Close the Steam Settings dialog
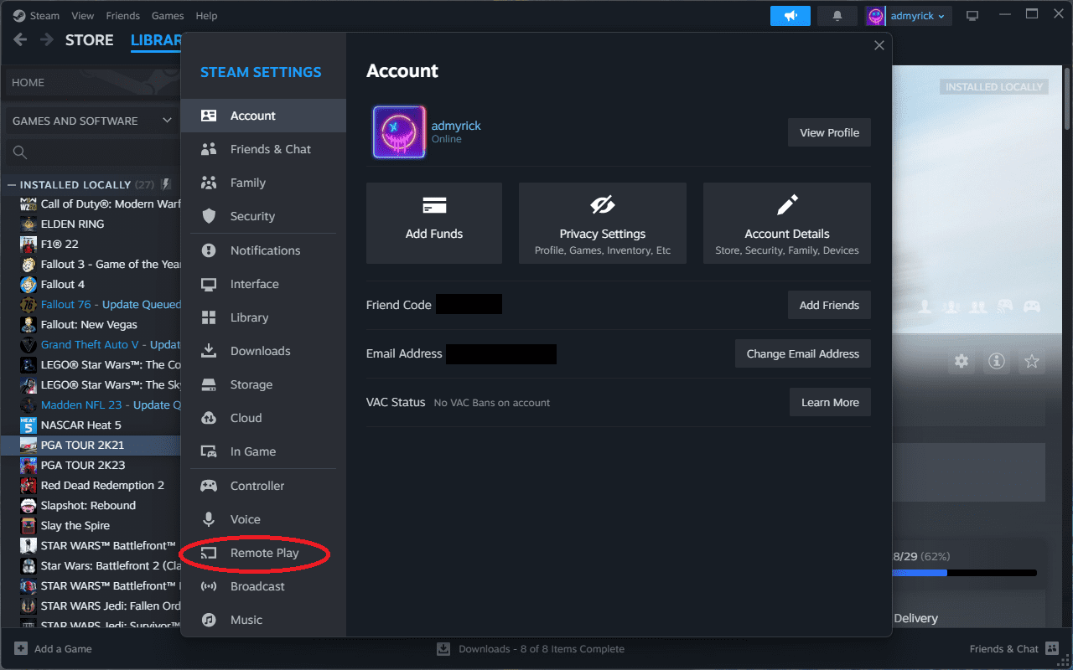This screenshot has height=670, width=1073. pyautogui.click(x=879, y=45)
